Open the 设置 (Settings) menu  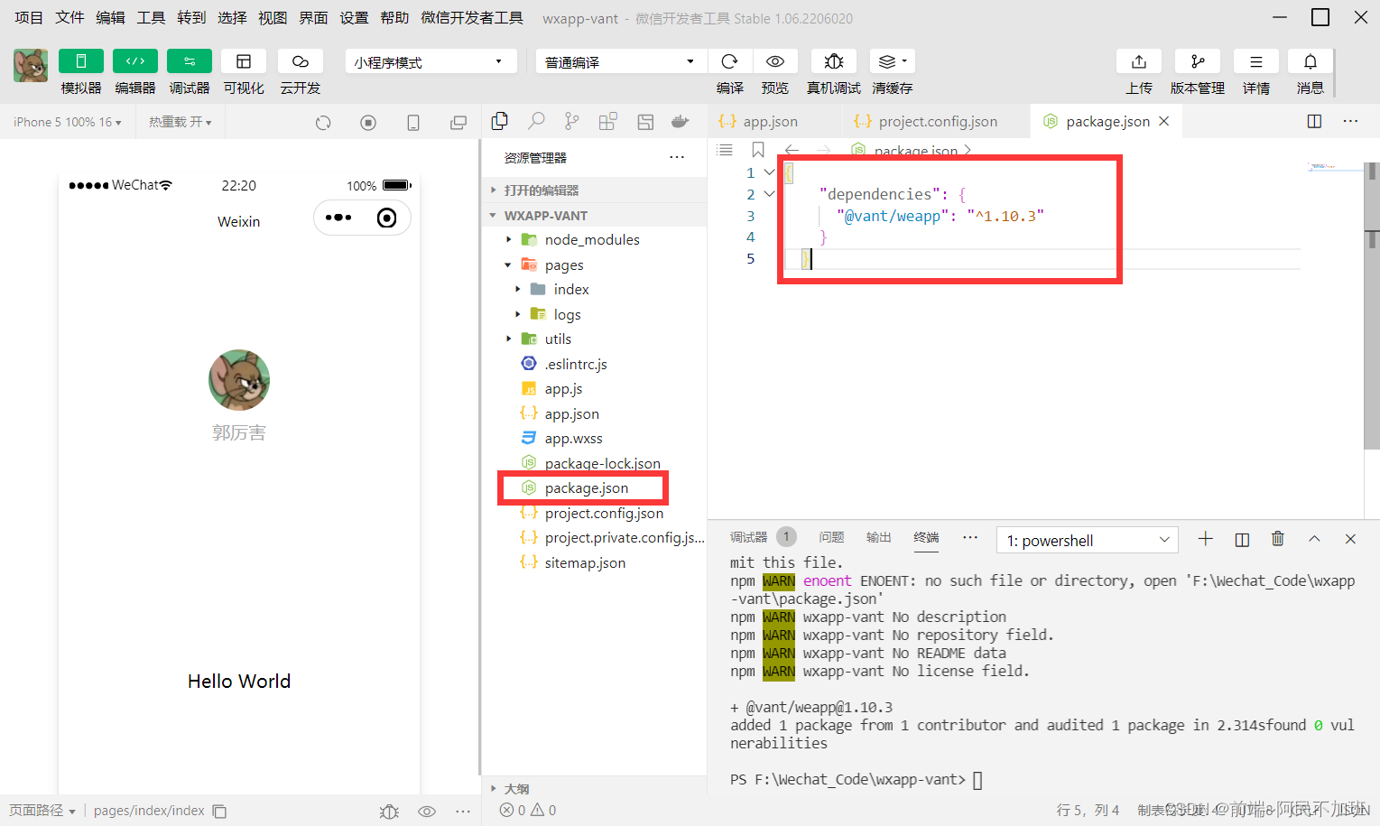[x=354, y=17]
